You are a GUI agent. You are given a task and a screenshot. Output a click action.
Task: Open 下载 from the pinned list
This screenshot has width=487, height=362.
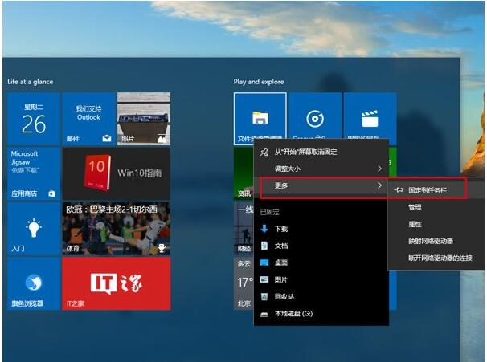pos(281,229)
